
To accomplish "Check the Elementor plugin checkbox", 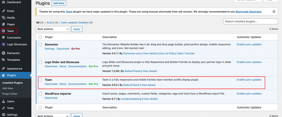I will [x=40, y=44].
